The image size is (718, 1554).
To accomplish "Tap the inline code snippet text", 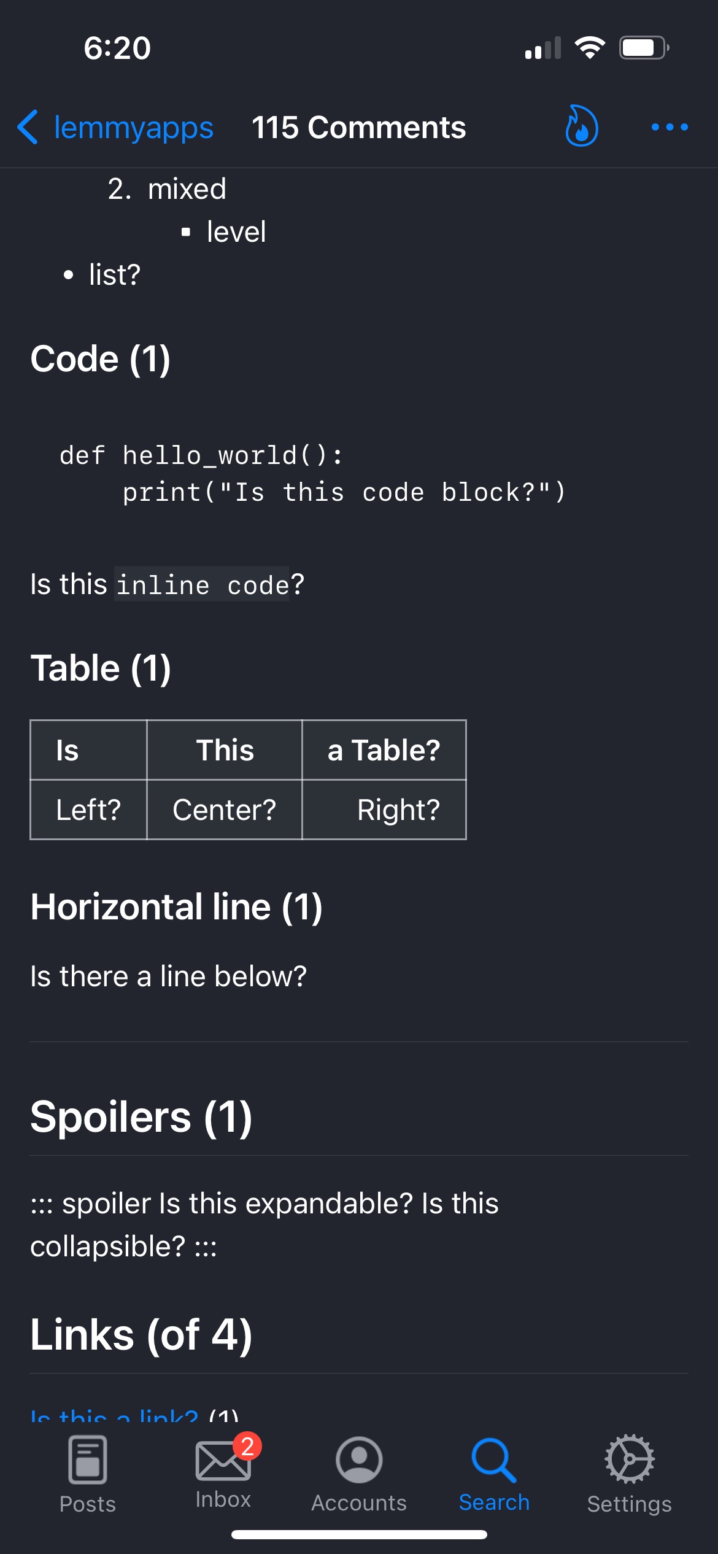I will [201, 584].
